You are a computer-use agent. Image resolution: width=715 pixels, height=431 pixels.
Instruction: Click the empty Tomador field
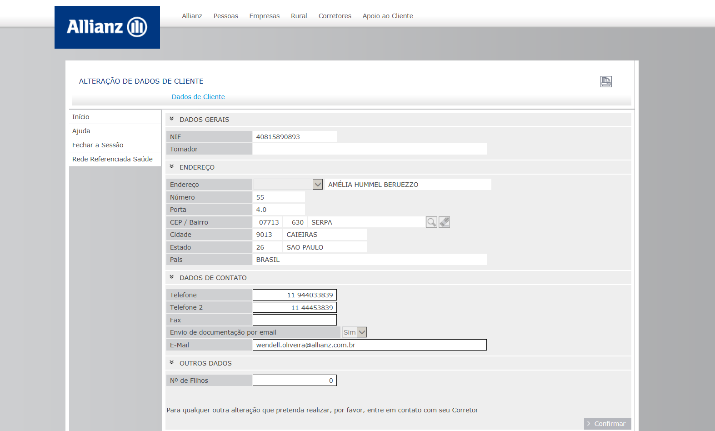tap(370, 149)
